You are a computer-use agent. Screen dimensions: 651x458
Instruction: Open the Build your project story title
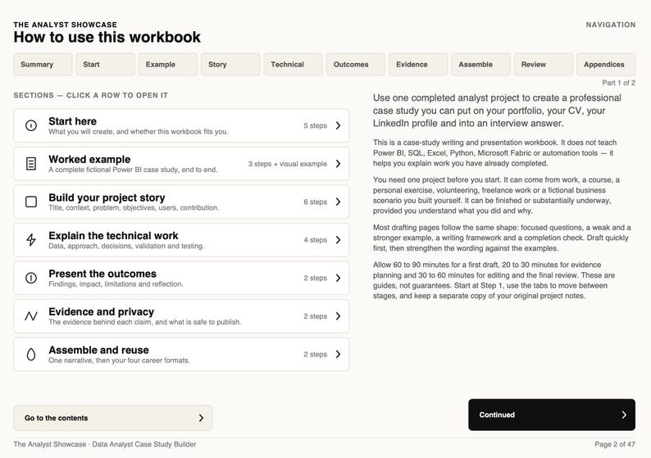point(107,197)
